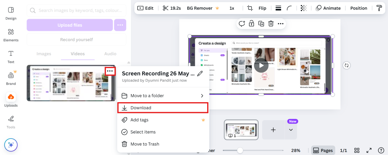Open the BG Remover tool
Viewport: 388px width, 155px height.
pyautogui.click(x=200, y=8)
